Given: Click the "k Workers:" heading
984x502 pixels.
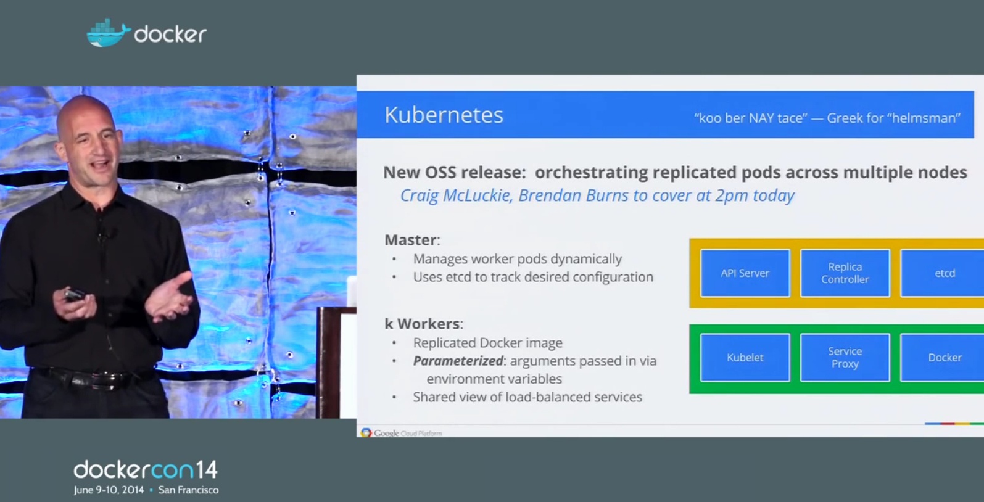Looking at the screenshot, I should 423,324.
